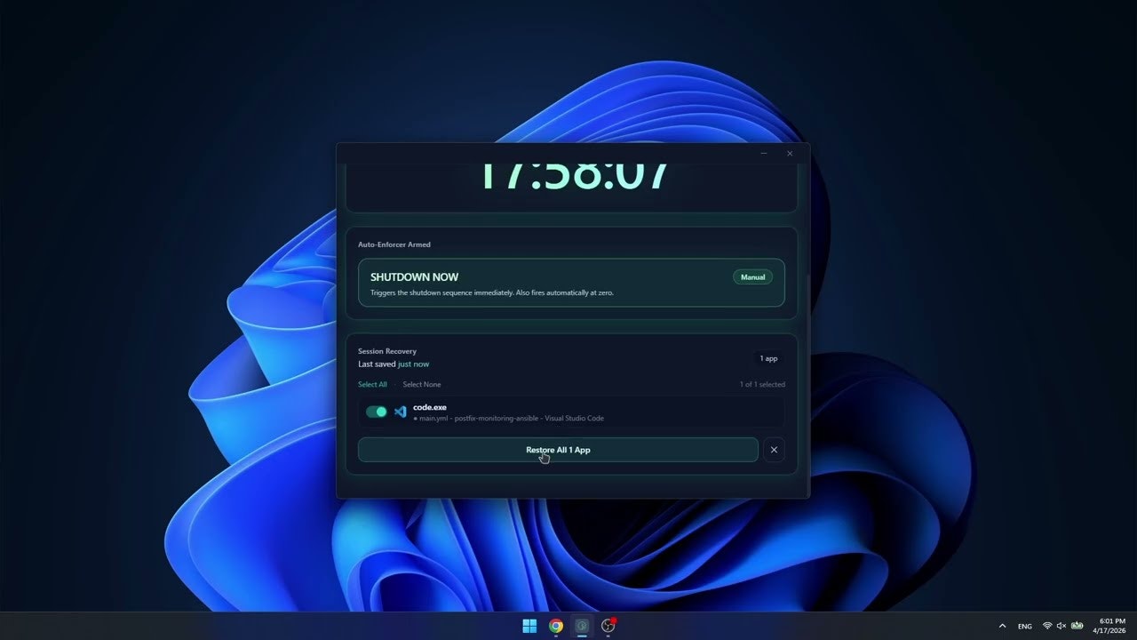The image size is (1137, 640).
Task: Open the Wi-Fi network tray icon
Action: click(x=1047, y=626)
